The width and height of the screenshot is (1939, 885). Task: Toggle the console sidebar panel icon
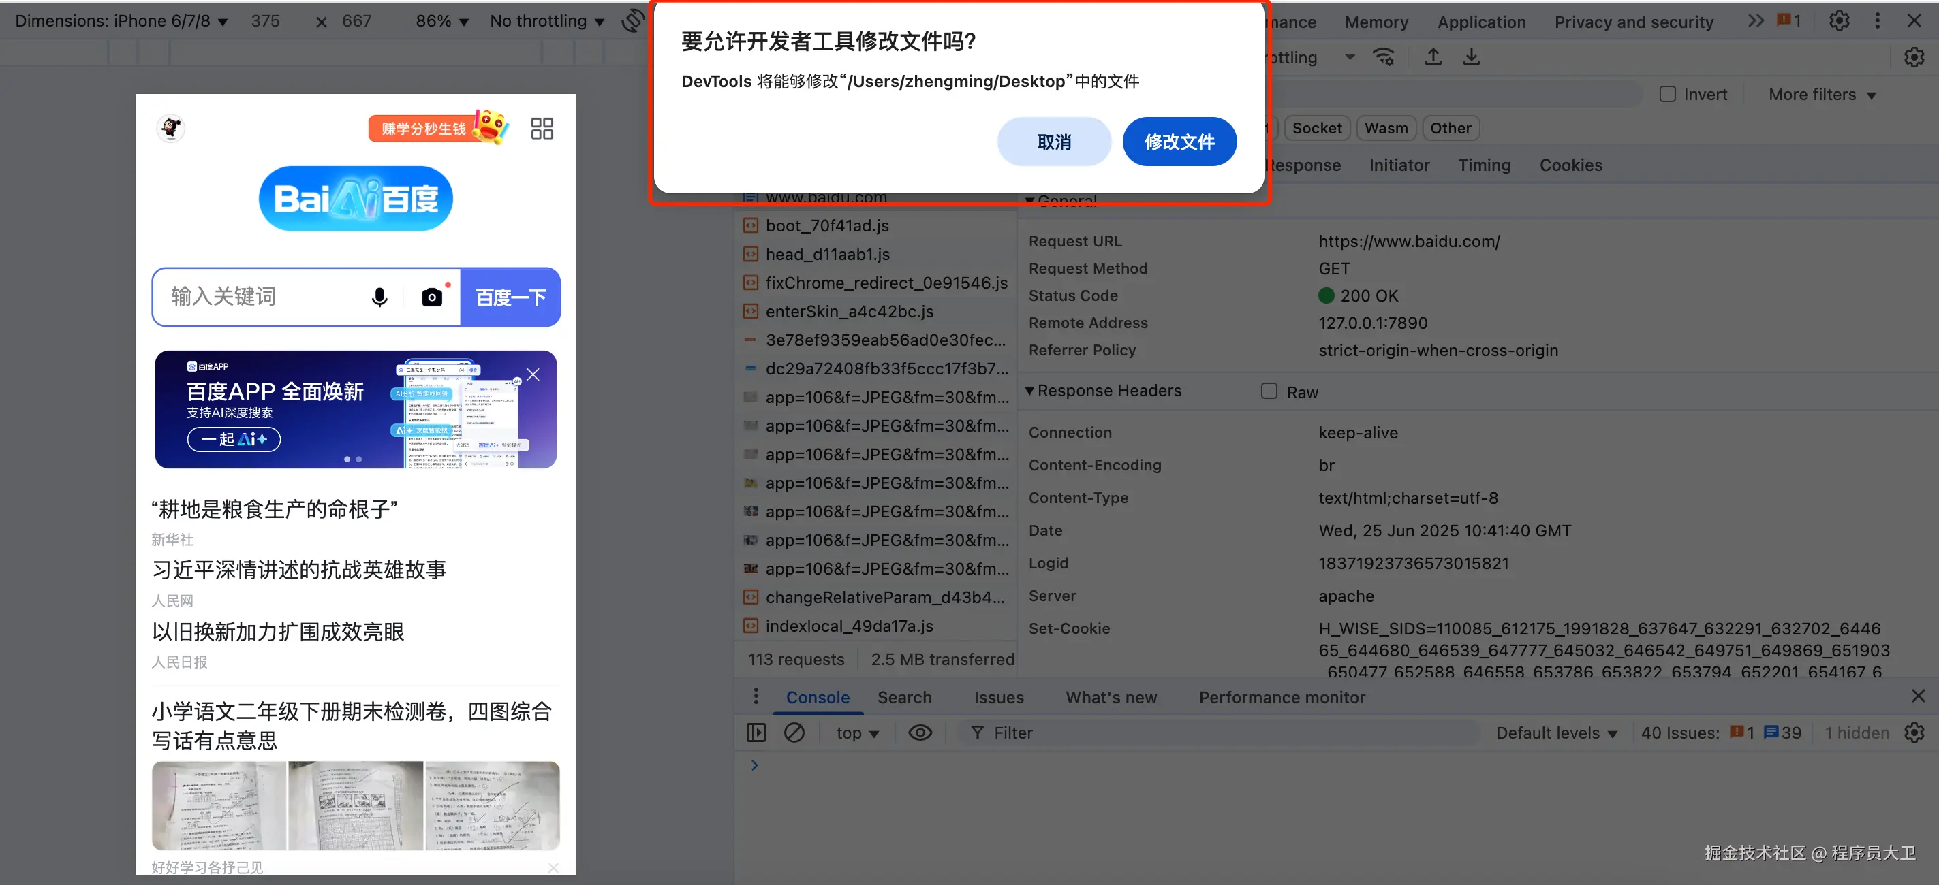(x=756, y=733)
